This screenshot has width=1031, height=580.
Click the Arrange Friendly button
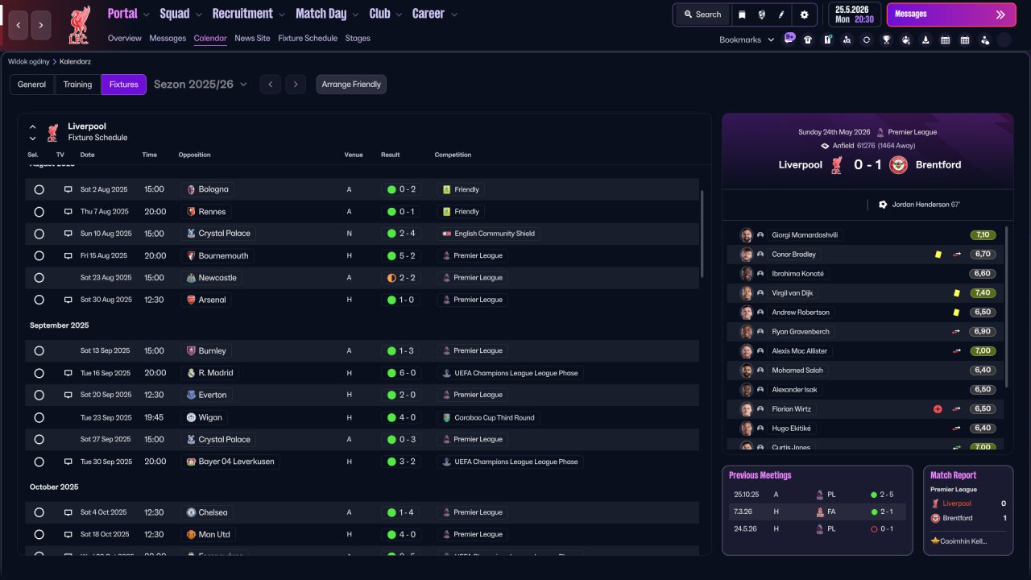point(351,85)
